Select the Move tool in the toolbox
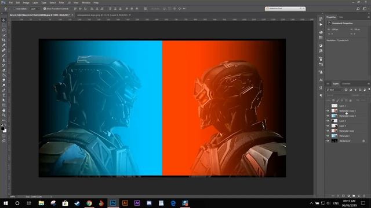Image resolution: width=371 pixels, height=208 pixels. pyautogui.click(x=3, y=20)
